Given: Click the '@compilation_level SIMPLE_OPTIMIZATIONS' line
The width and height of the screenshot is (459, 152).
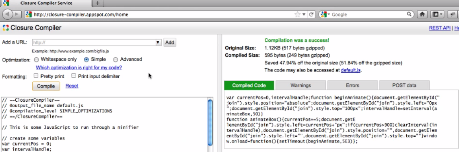Looking at the screenshot, I should [57, 111].
